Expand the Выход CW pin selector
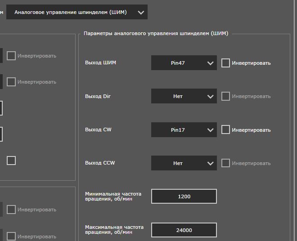 (184, 130)
